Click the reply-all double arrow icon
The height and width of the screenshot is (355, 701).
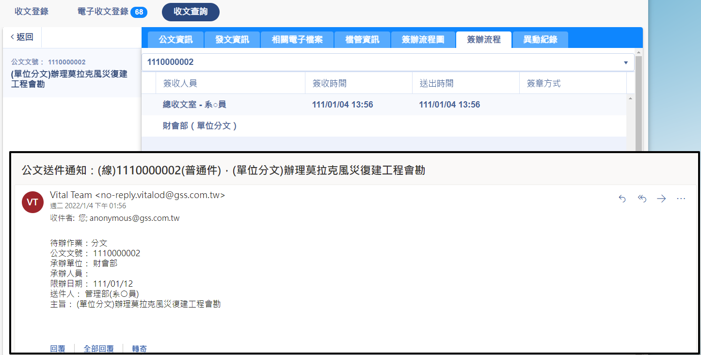point(642,199)
